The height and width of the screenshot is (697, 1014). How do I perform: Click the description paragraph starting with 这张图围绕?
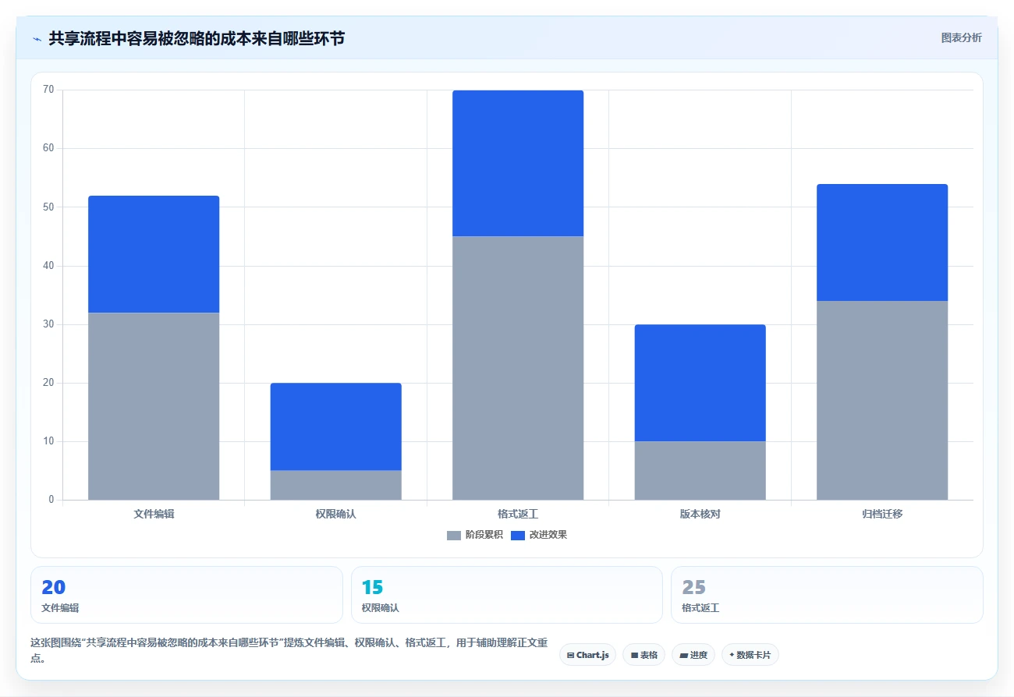tap(289, 650)
